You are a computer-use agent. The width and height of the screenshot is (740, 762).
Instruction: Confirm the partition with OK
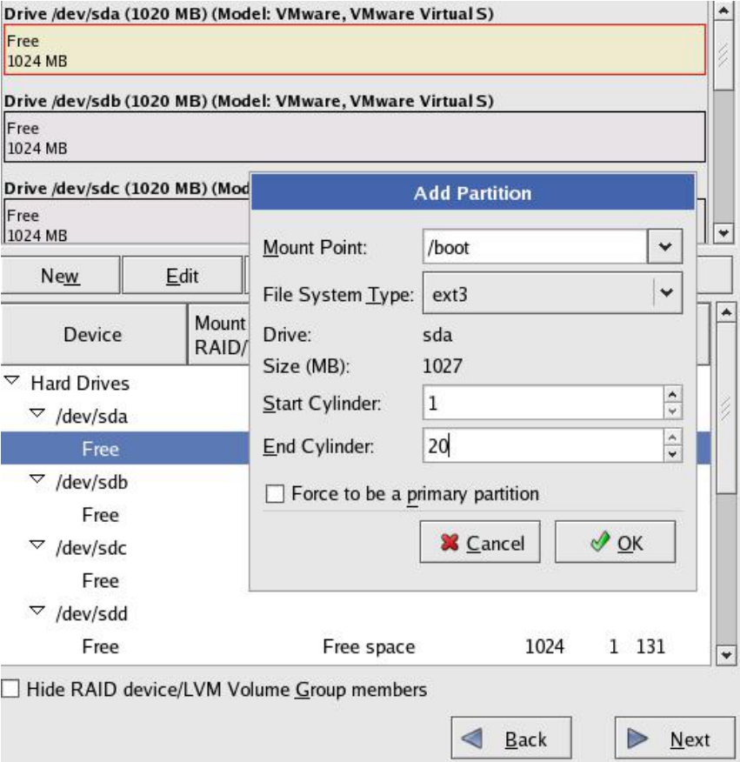[615, 542]
